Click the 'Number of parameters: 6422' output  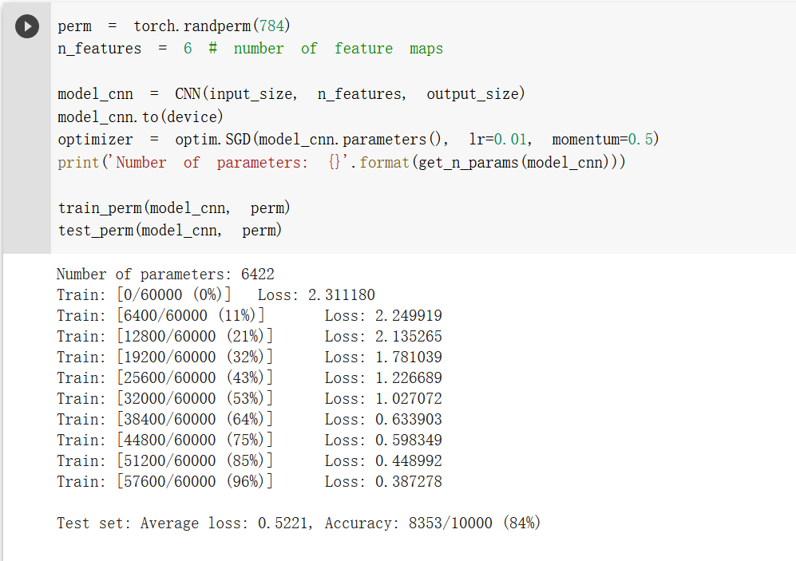[165, 275]
